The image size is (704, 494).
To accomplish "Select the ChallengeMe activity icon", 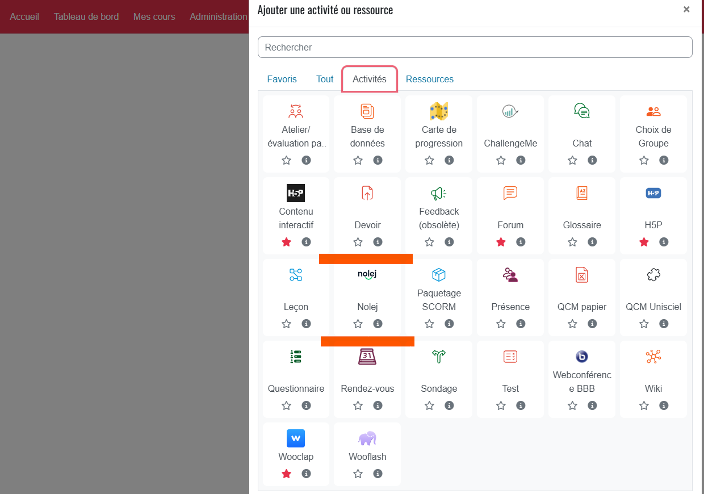I will point(510,111).
